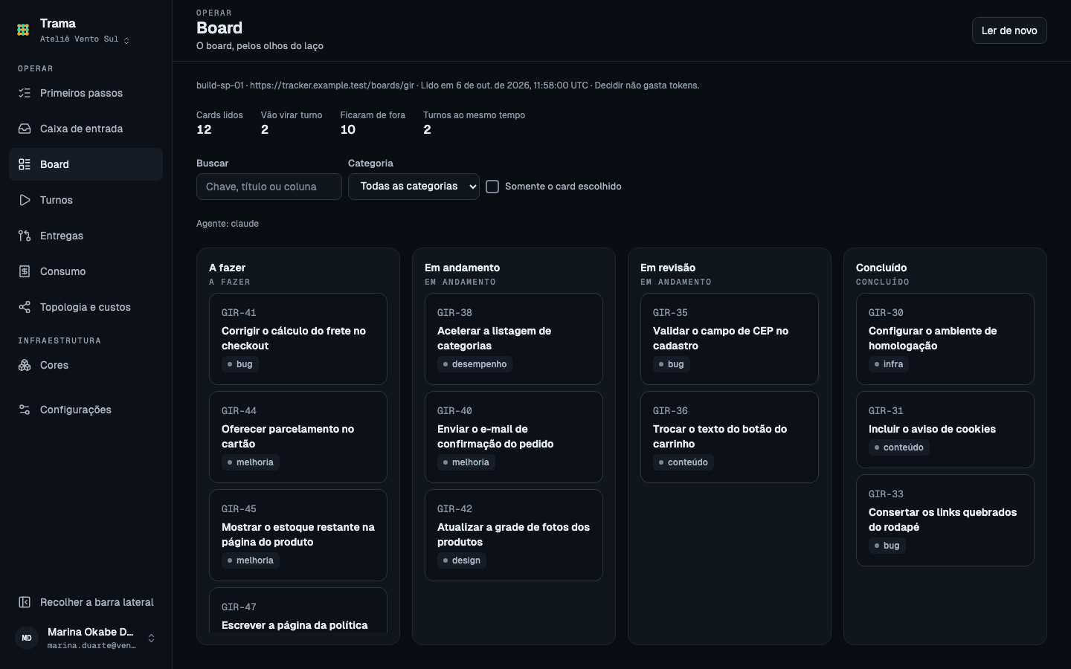Select card GIR-33 Consertar os links quebrados
Viewport: 1071px width, 669px height.
pyautogui.click(x=945, y=520)
